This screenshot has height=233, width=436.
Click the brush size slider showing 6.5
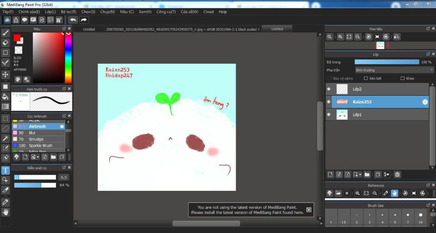[x=35, y=177]
